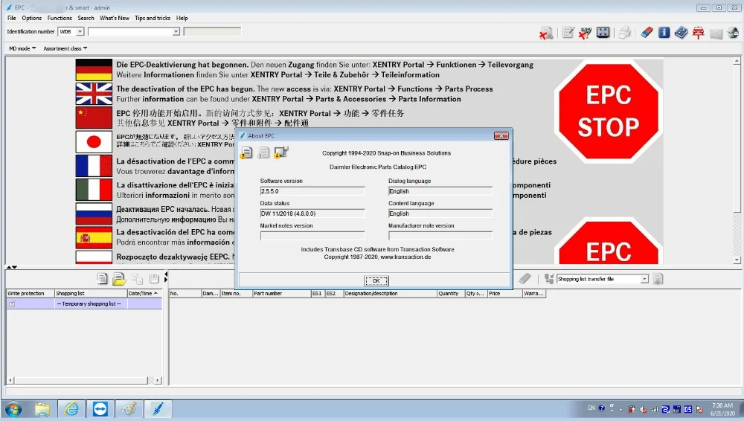Toggle the full screen expand icon
This screenshot has width=744, height=421.
pyautogui.click(x=603, y=32)
